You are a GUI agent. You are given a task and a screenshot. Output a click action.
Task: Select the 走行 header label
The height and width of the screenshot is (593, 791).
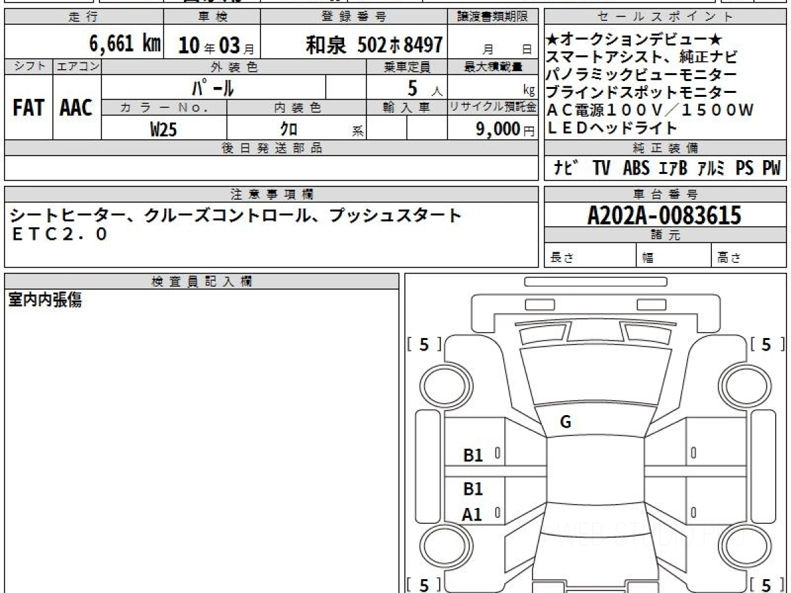84,17
